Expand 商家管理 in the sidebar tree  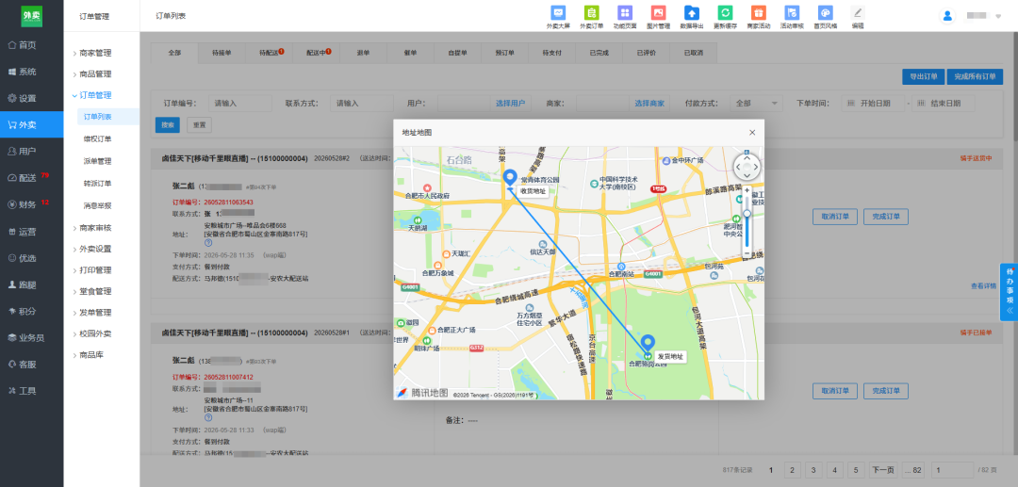pyautogui.click(x=95, y=53)
